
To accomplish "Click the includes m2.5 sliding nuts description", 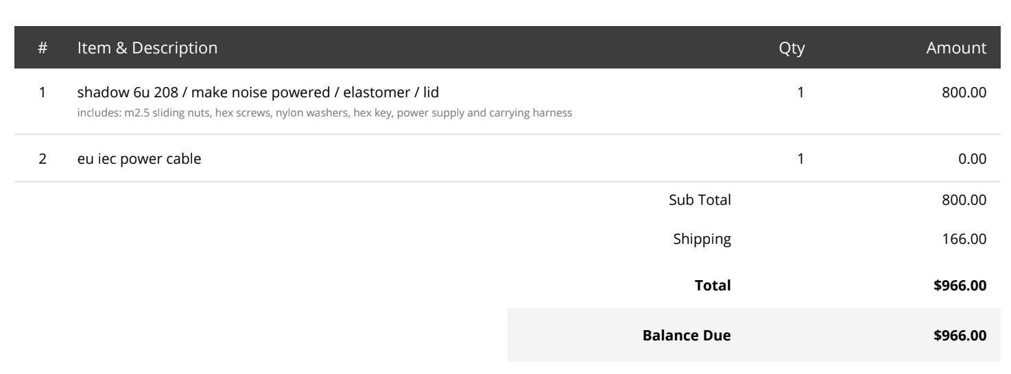I will click(x=324, y=112).
